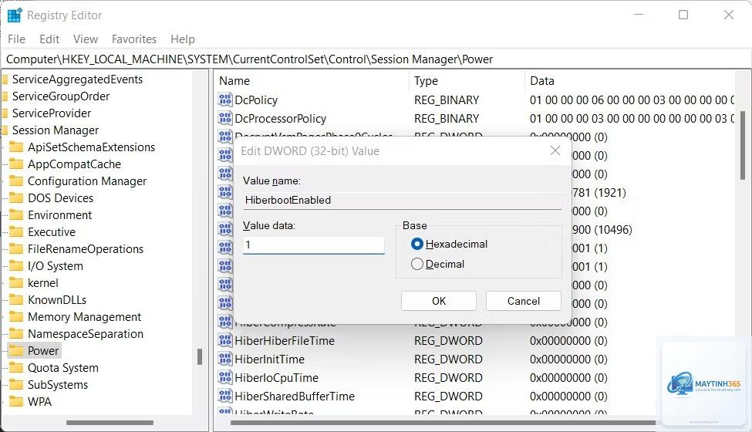Open the Help menu
Screen dimensions: 752x432
[183, 39]
